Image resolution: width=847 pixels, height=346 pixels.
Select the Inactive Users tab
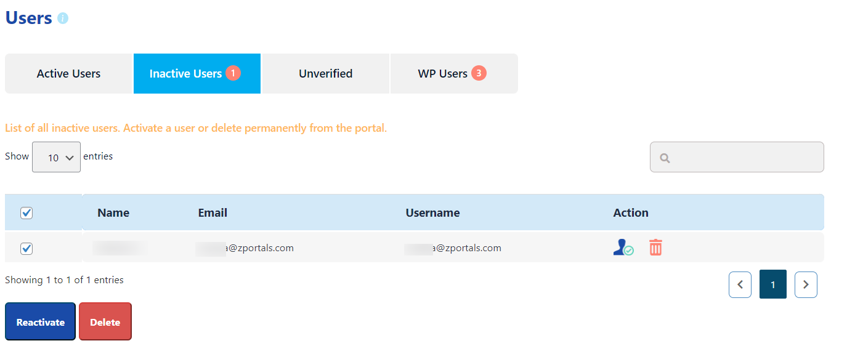point(197,73)
